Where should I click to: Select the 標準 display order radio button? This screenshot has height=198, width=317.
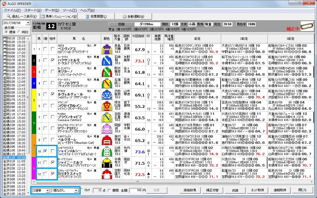pyautogui.click(x=6, y=32)
